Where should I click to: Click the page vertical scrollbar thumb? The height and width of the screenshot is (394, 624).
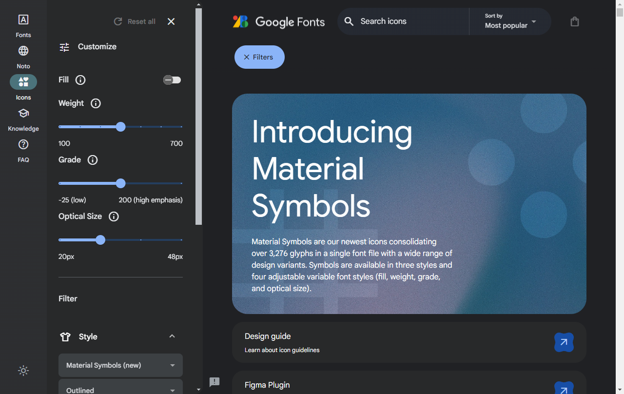pos(620,12)
